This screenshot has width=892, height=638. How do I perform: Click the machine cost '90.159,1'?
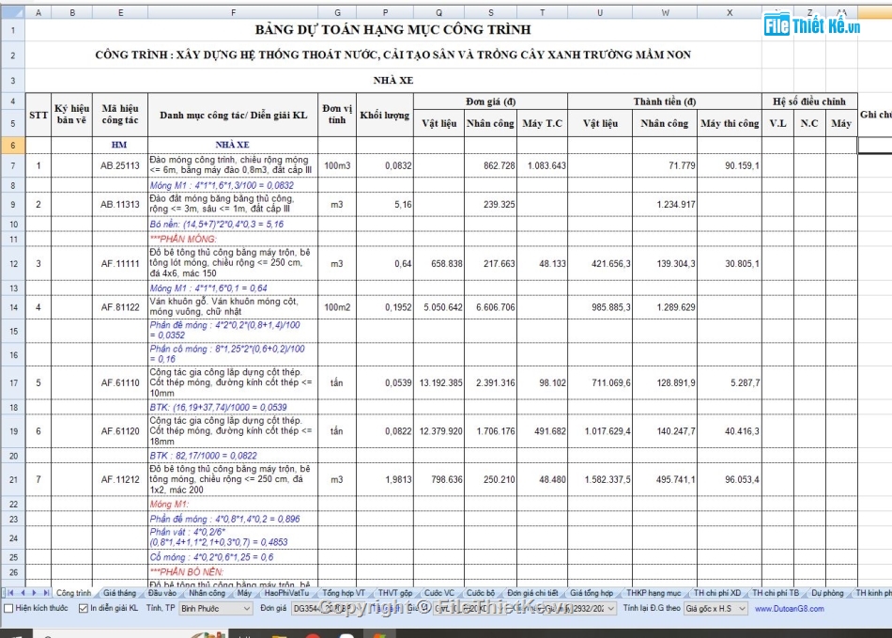(x=730, y=165)
